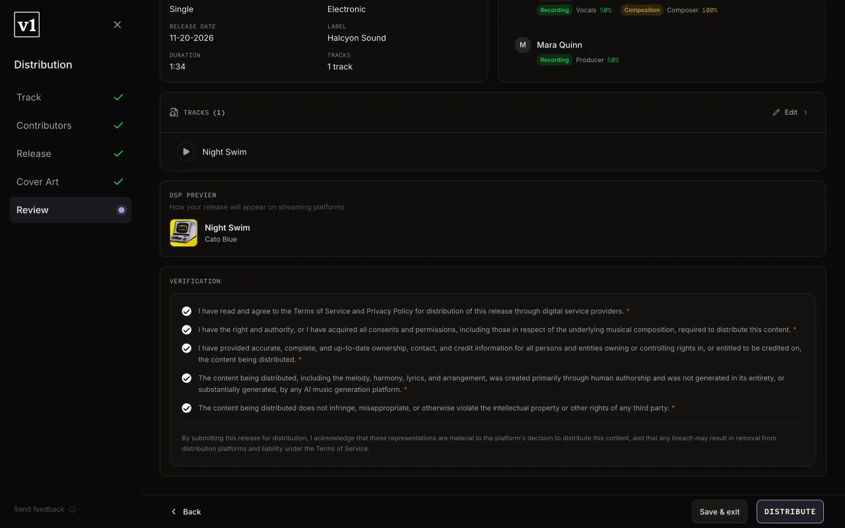Viewport: 845px width, 528px height.
Task: Click the headphones Tracks icon
Action: click(174, 113)
